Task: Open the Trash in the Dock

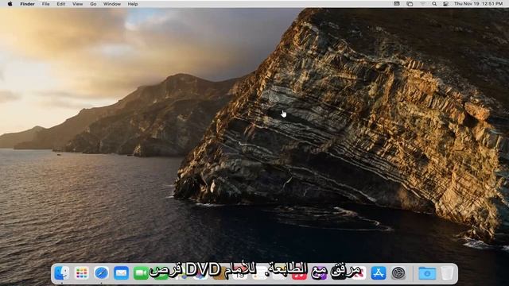Action: tap(447, 273)
